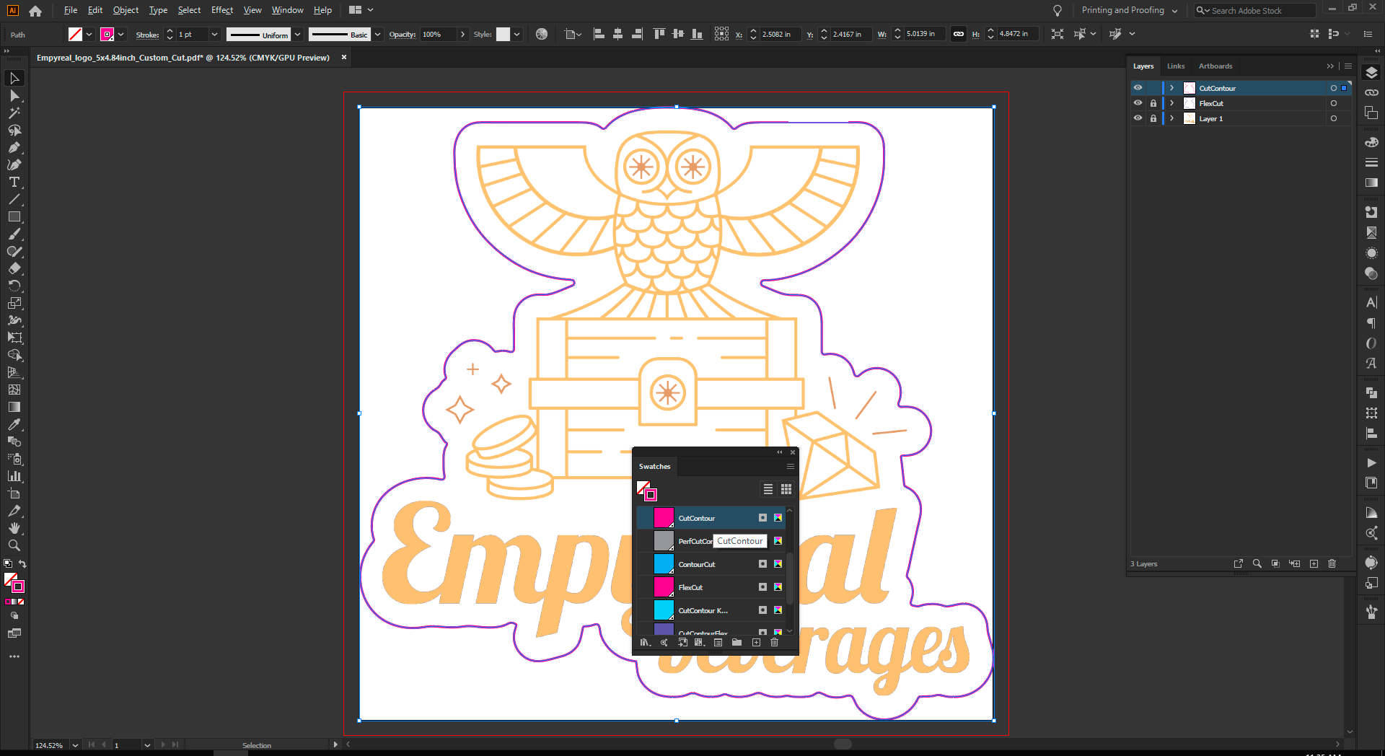
Task: Close the Empyreal_logo document tab
Action: [x=344, y=57]
